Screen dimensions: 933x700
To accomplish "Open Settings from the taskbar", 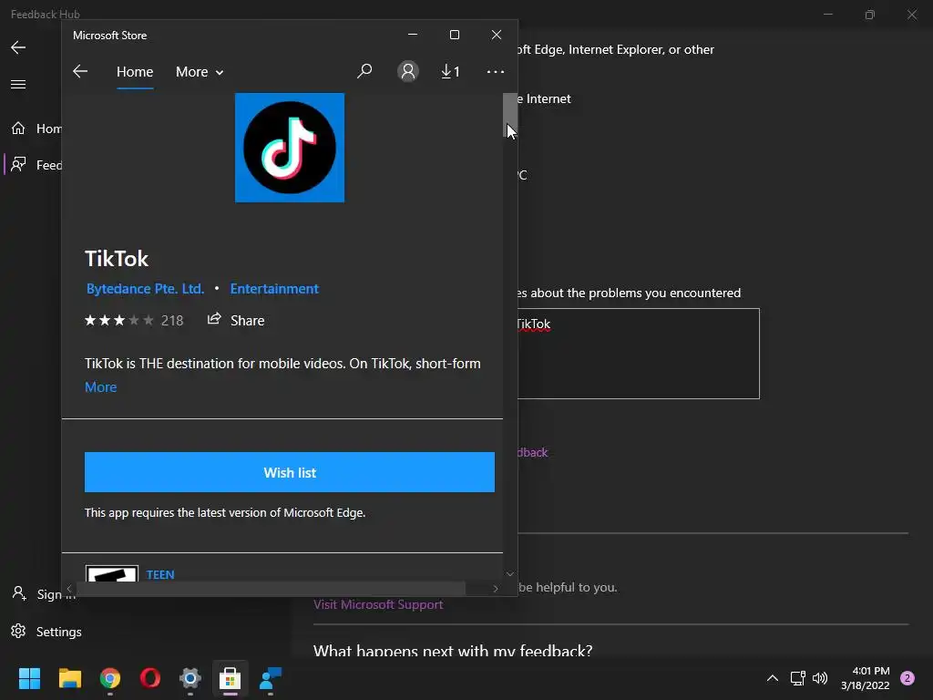I will pyautogui.click(x=190, y=678).
